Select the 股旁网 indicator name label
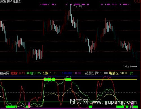The image size is (141, 109). pos(5,73)
